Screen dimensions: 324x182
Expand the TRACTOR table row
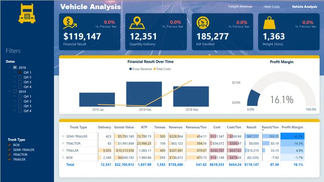coord(63,143)
